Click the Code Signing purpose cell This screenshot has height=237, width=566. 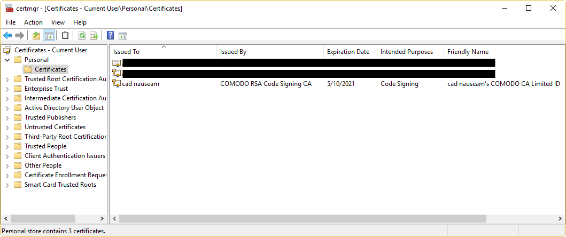click(399, 84)
